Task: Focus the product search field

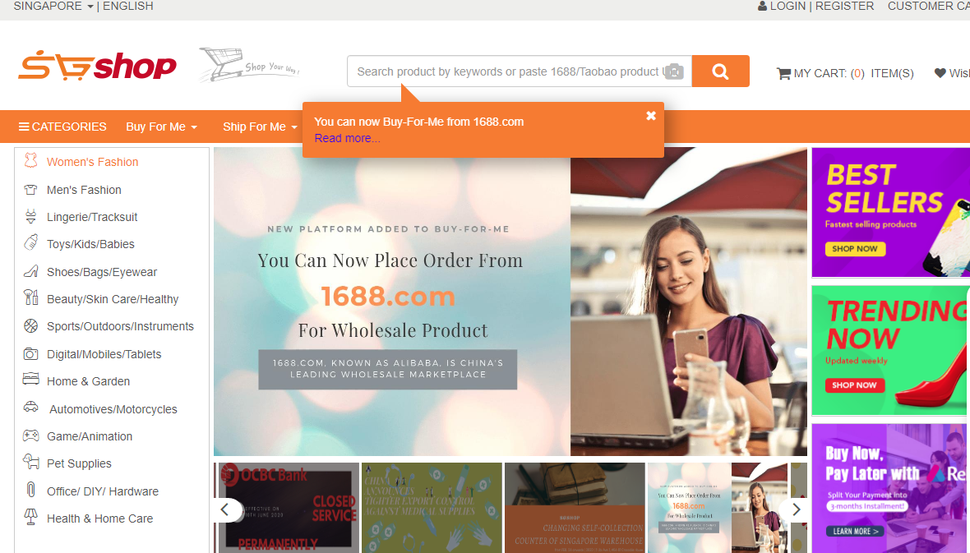Action: click(x=509, y=71)
